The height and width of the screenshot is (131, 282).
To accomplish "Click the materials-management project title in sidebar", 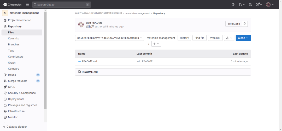I will pos(24,13).
